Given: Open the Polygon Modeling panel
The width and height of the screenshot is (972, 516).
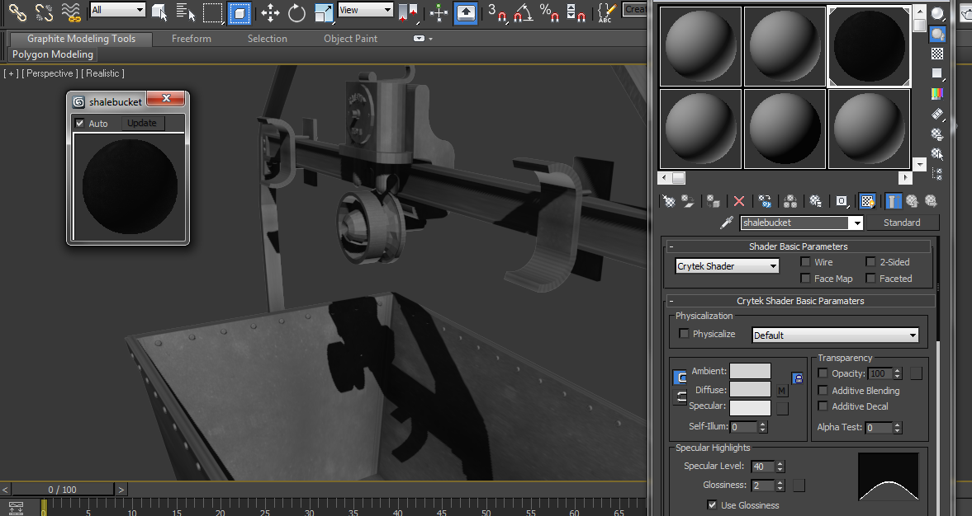Looking at the screenshot, I should point(53,54).
